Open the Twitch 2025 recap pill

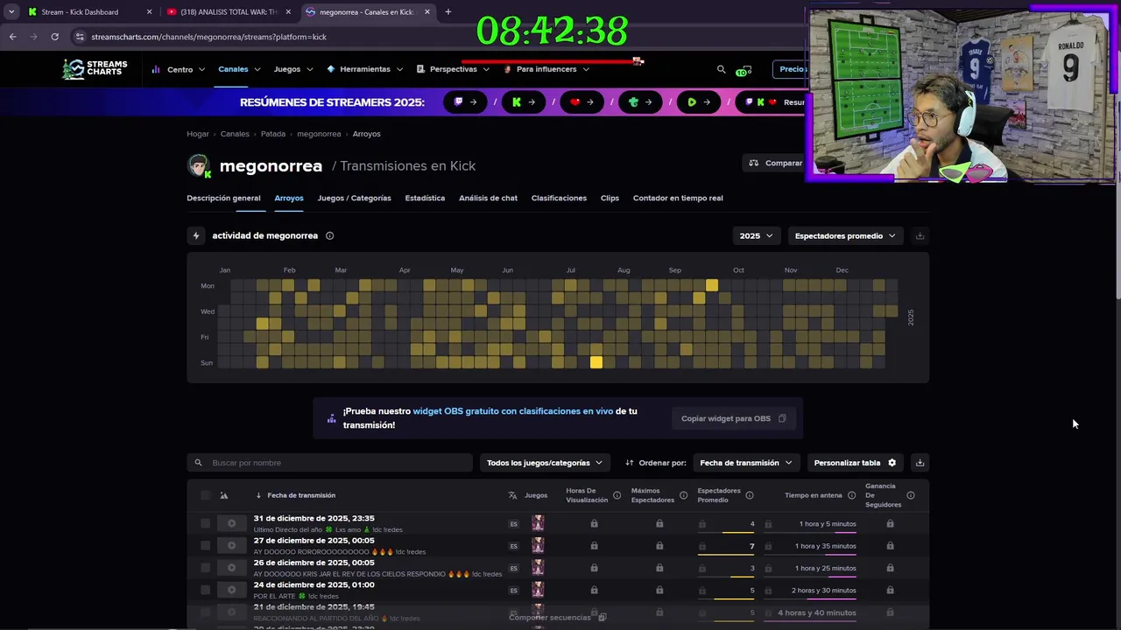click(x=466, y=102)
